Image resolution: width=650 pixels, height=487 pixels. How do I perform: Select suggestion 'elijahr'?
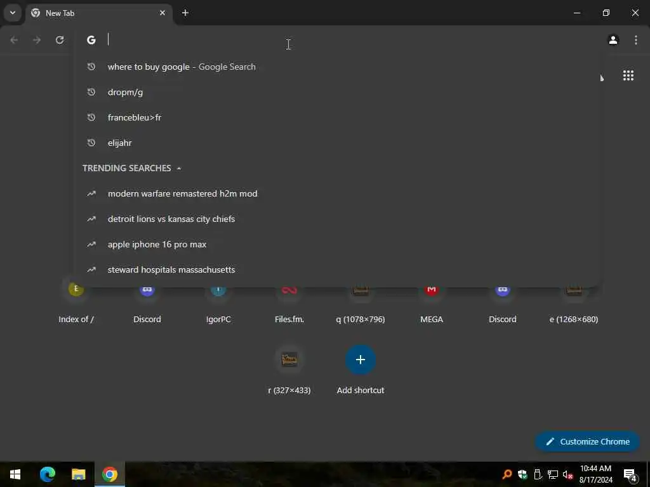click(x=338, y=143)
